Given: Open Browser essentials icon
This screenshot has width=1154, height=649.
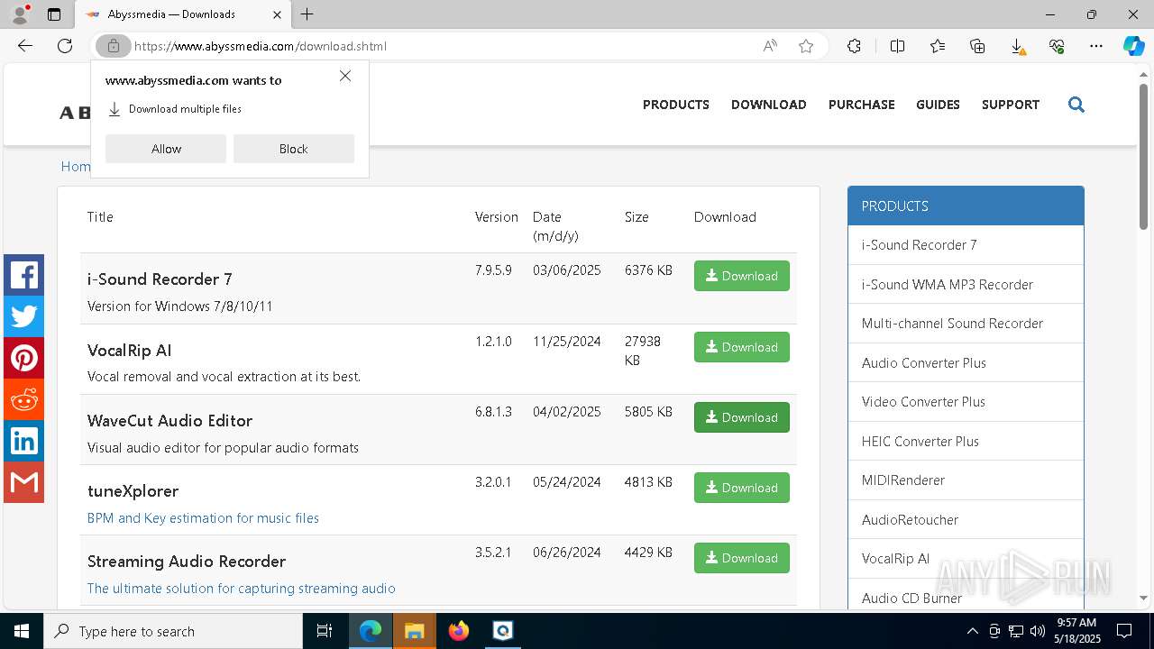Looking at the screenshot, I should (1057, 46).
